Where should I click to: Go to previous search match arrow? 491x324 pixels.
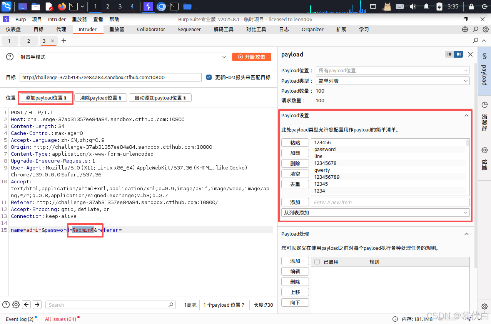pos(27,305)
